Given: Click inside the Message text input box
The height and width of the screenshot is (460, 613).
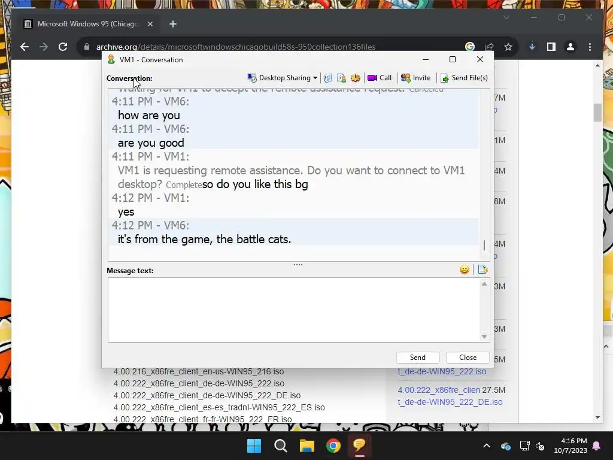Looking at the screenshot, I should (x=295, y=310).
